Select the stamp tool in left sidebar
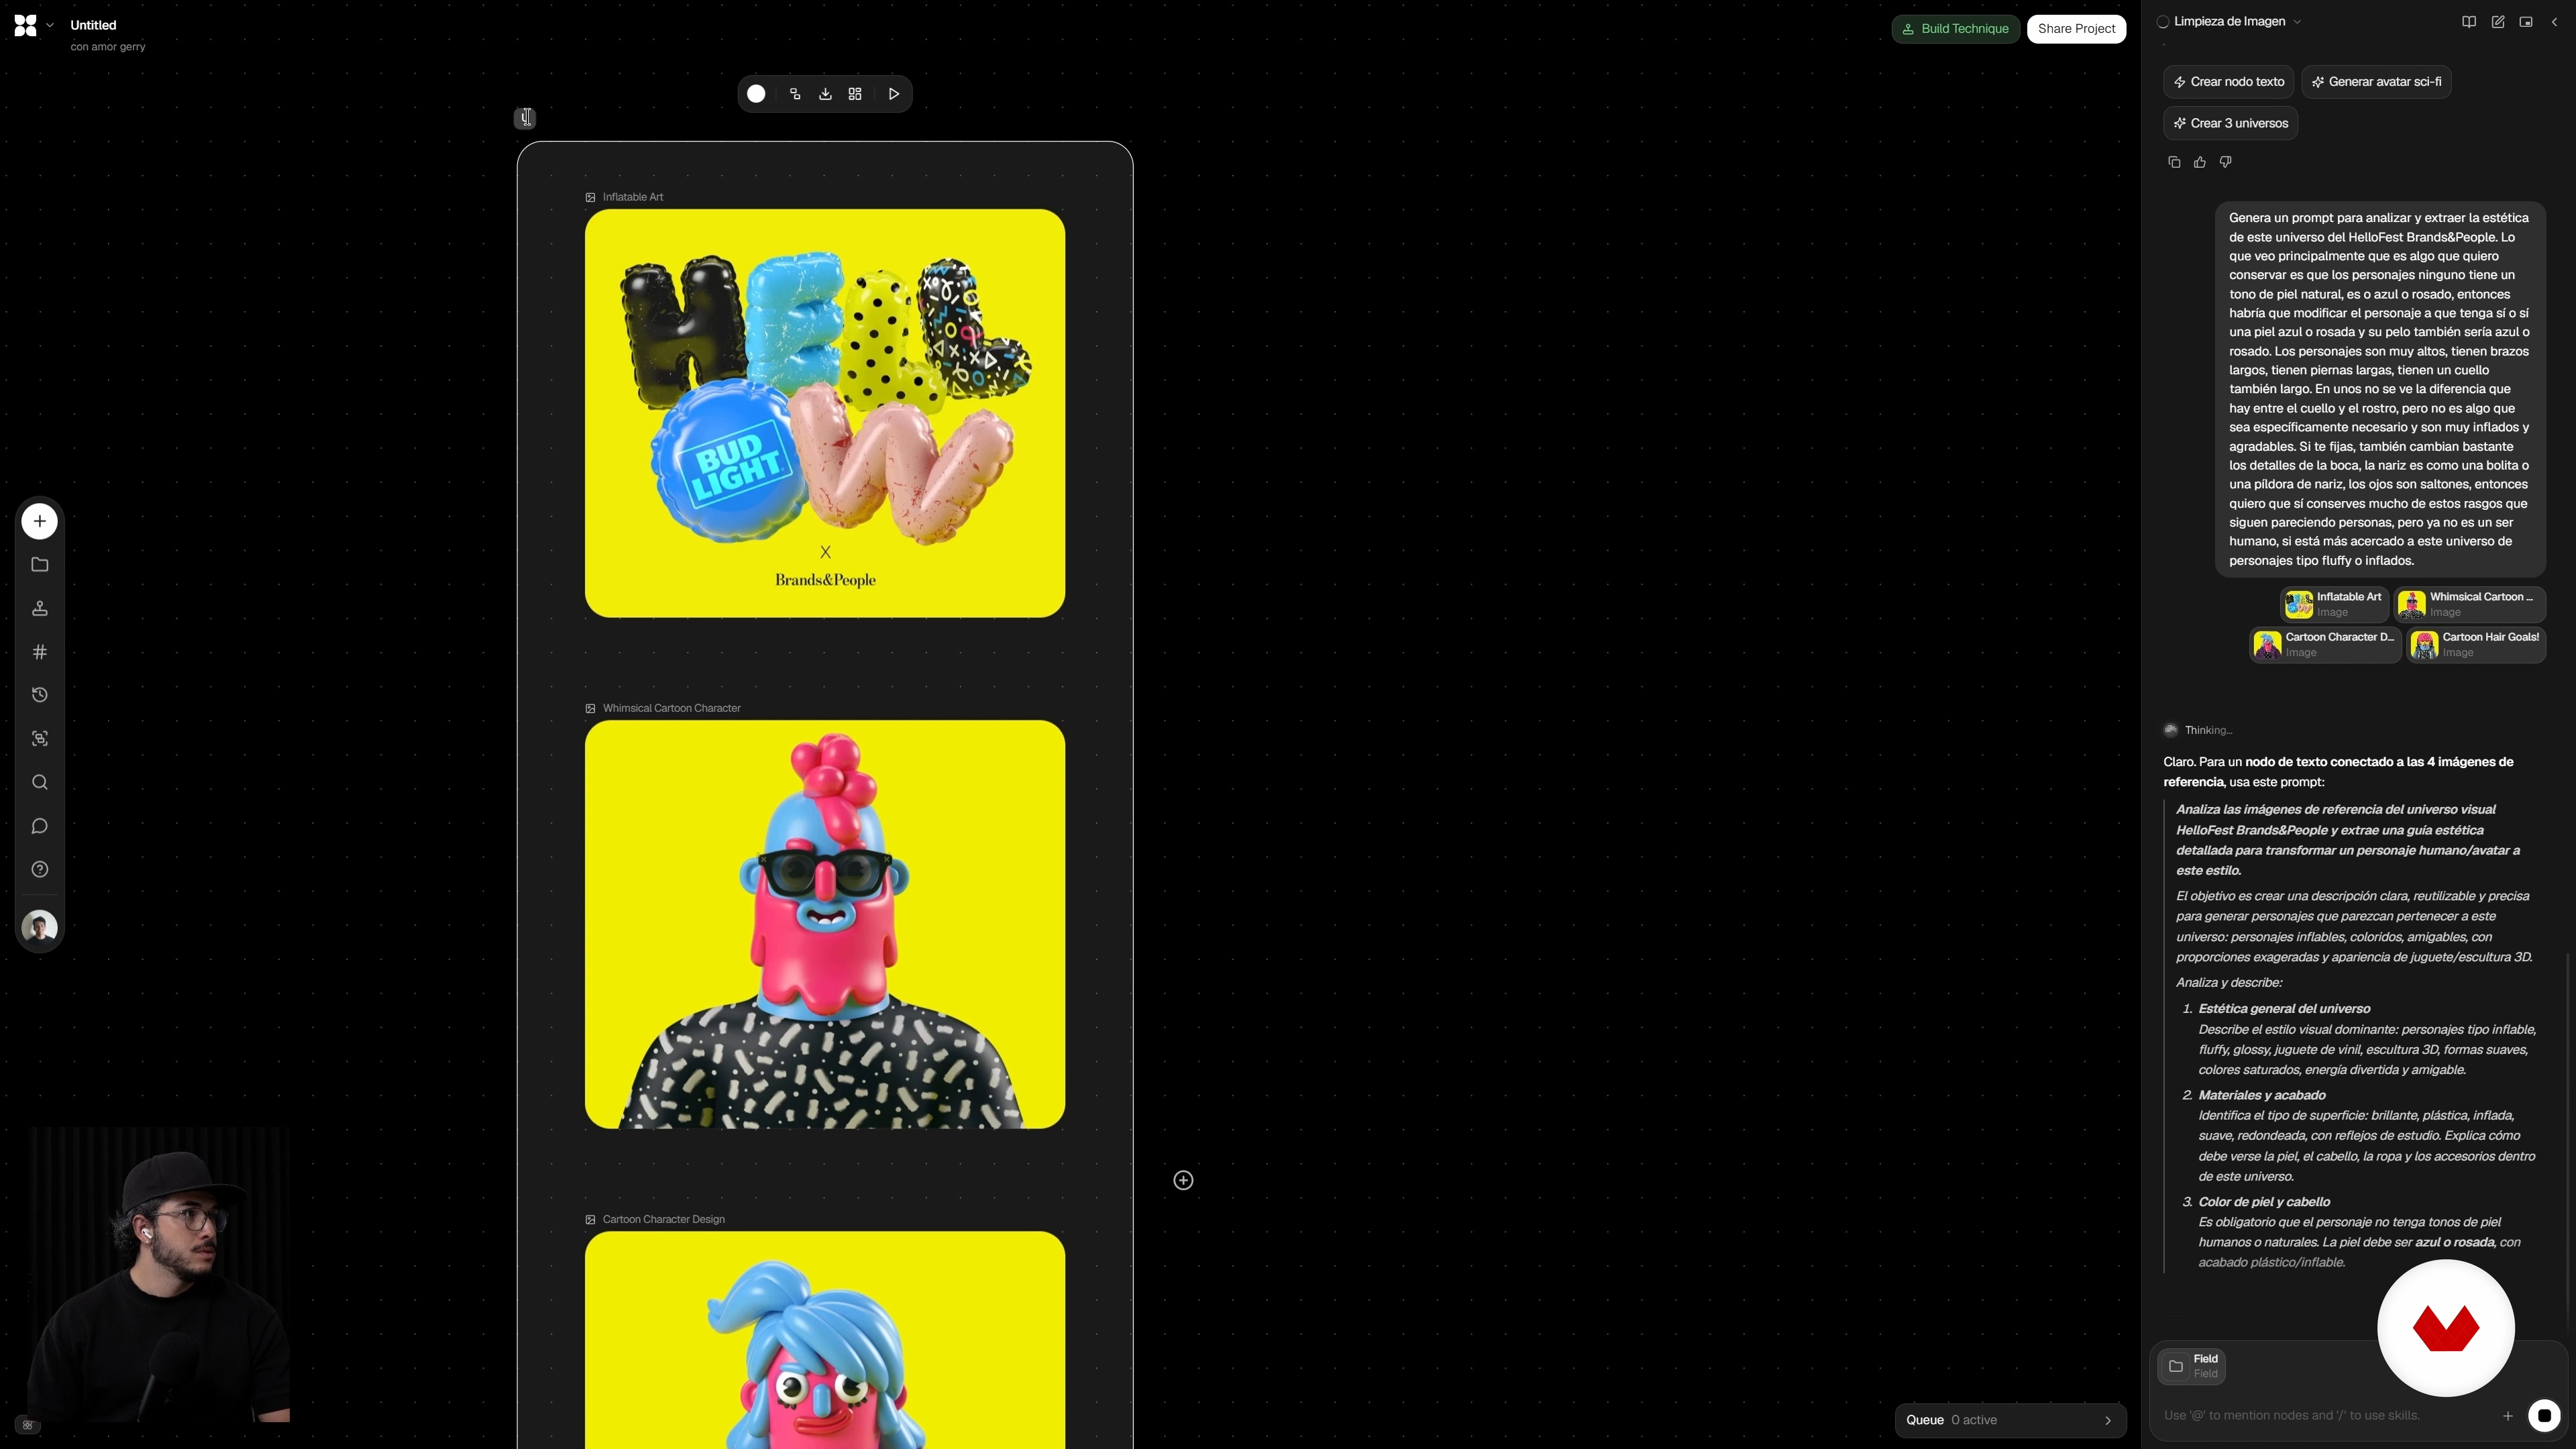The width and height of the screenshot is (2576, 1449). pos(40,608)
